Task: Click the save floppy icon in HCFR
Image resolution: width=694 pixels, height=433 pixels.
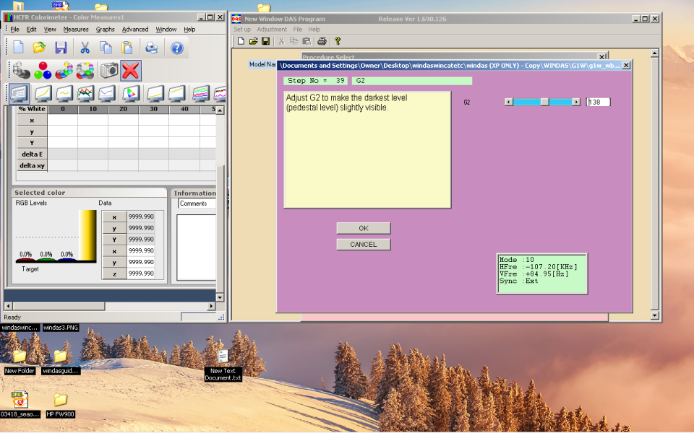Action: pos(61,48)
